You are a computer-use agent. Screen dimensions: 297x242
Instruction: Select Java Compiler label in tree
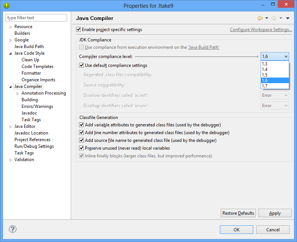tap(28, 86)
